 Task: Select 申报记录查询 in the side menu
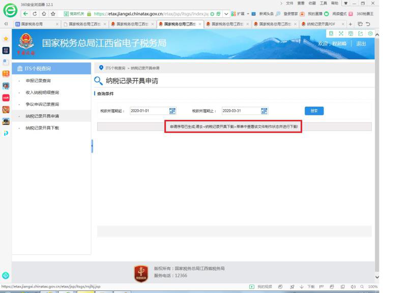pos(38,81)
